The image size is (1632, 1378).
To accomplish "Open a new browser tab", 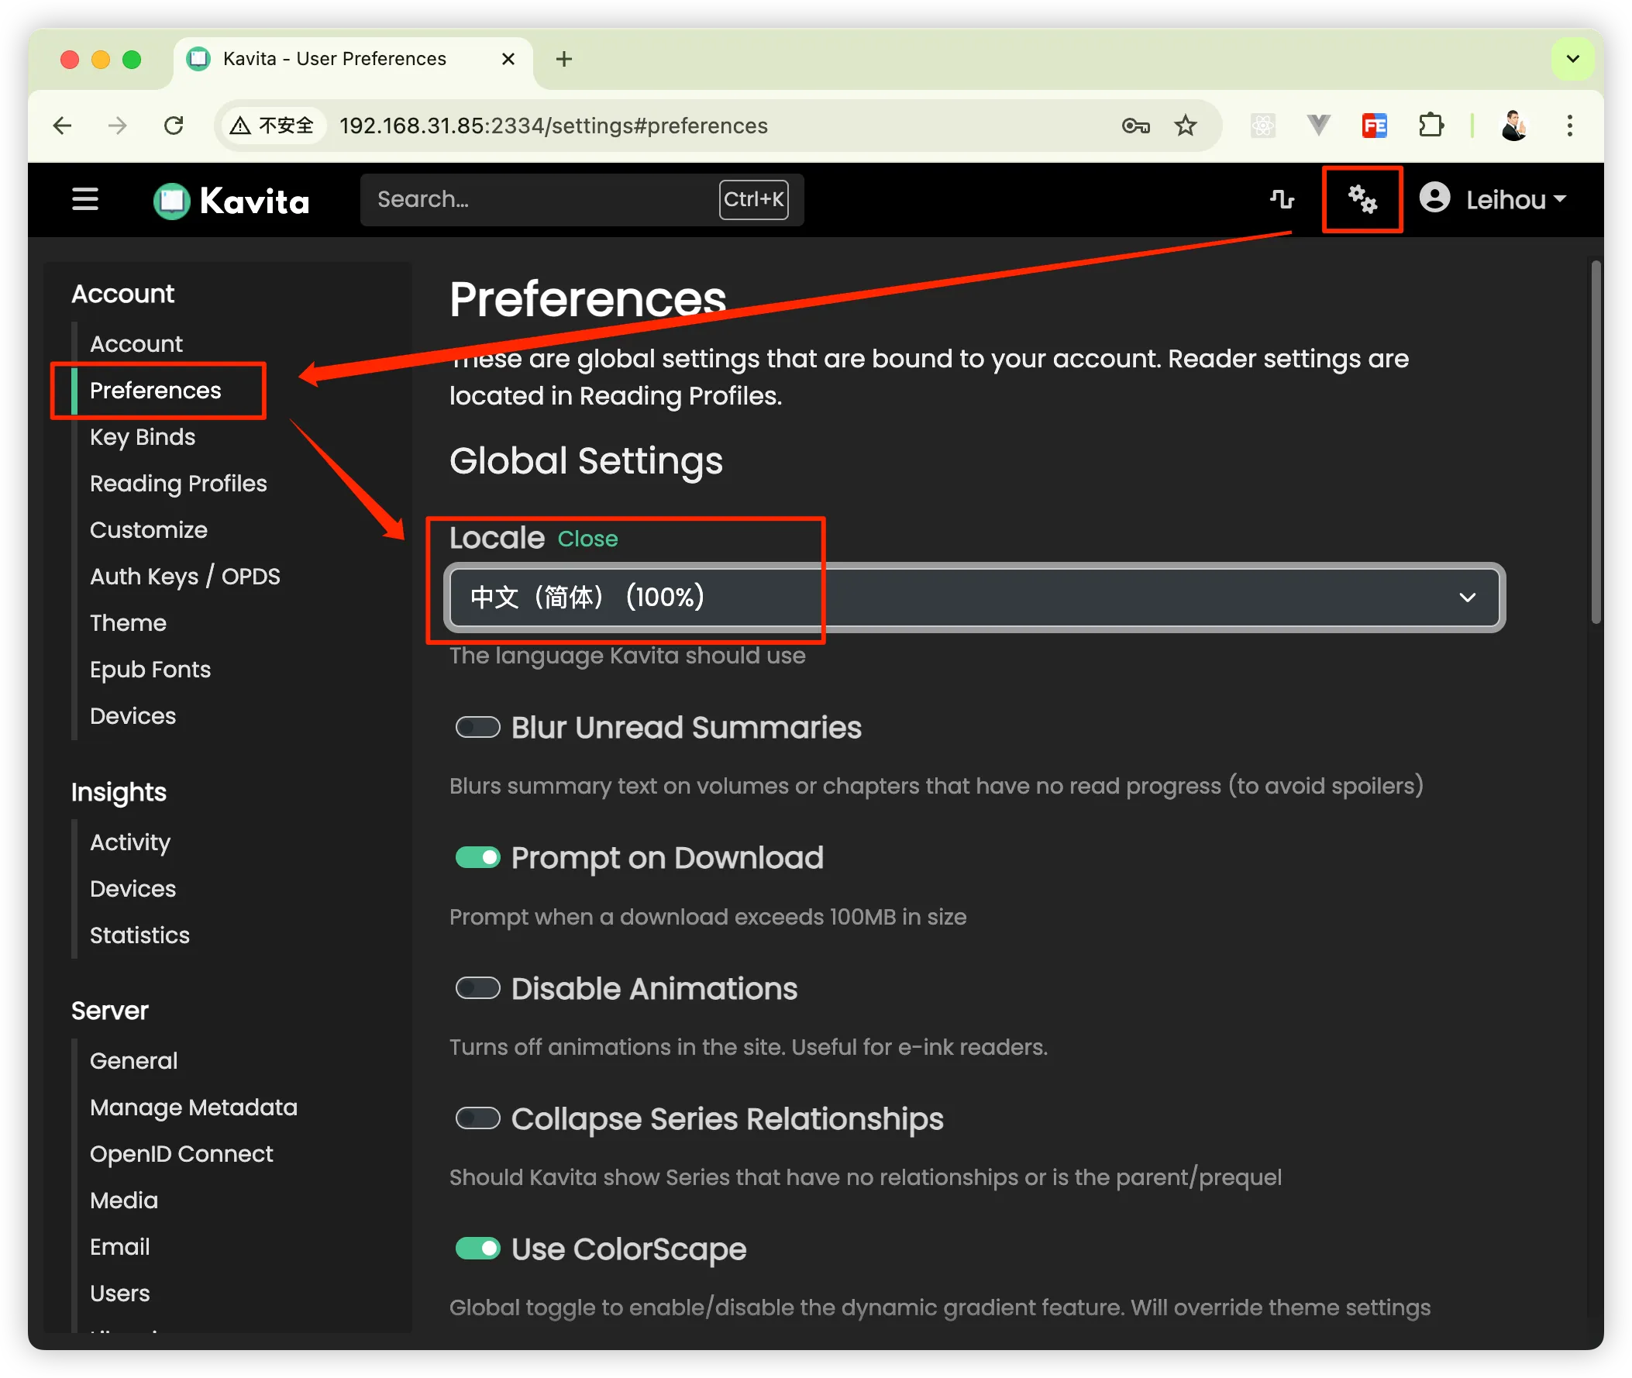I will pos(564,60).
